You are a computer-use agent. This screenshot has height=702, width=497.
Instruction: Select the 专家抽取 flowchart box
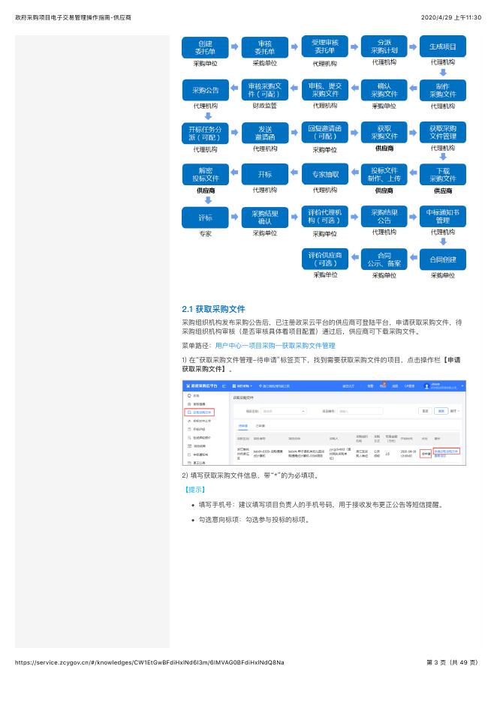coord(325,175)
